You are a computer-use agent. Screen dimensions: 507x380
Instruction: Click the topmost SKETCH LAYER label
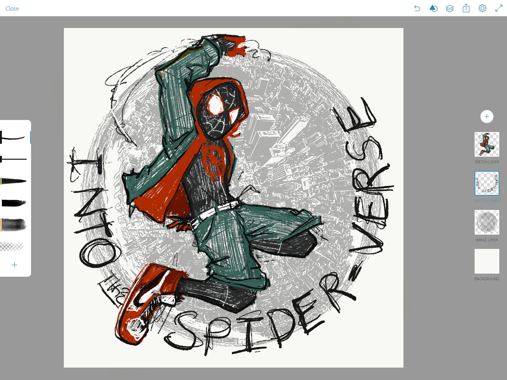click(x=487, y=162)
